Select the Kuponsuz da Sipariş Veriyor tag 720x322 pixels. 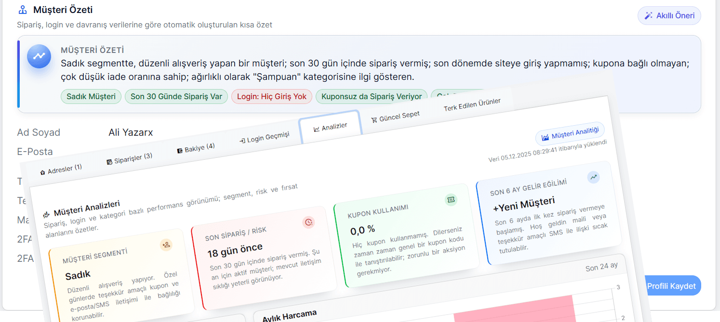(372, 96)
